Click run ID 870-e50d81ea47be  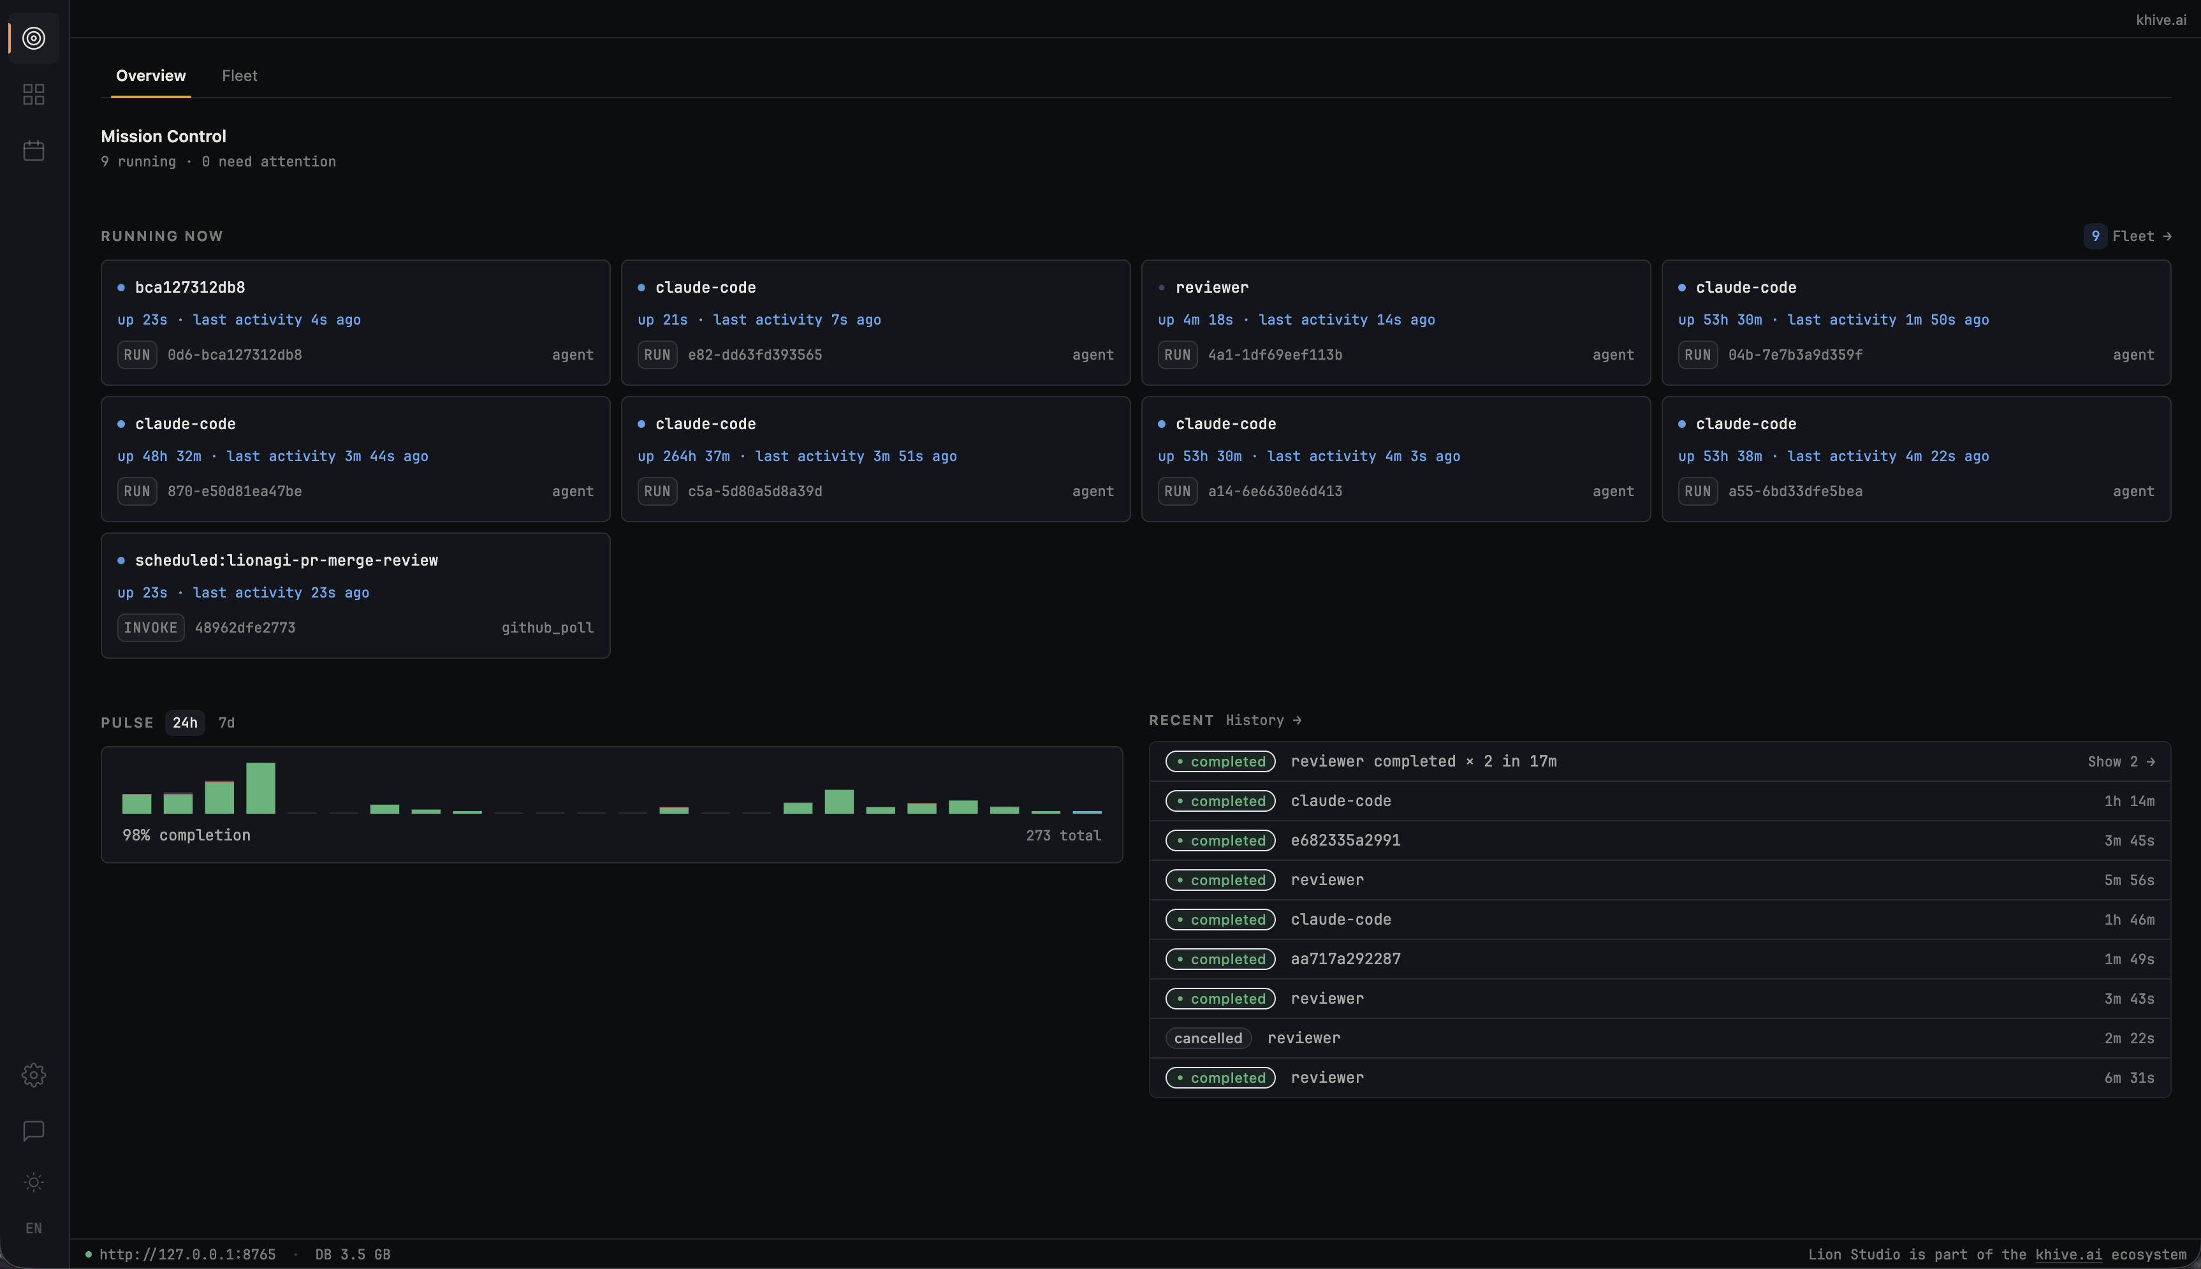click(235, 492)
